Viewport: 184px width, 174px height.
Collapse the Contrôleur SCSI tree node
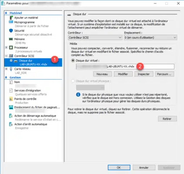(x=6, y=56)
